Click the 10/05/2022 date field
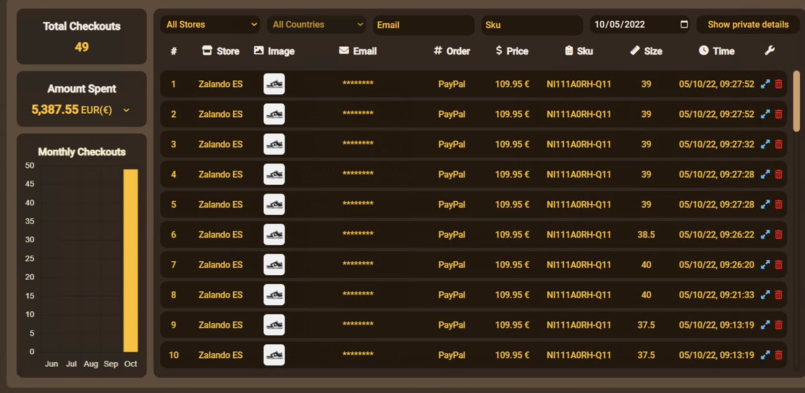This screenshot has width=805, height=393. (640, 25)
